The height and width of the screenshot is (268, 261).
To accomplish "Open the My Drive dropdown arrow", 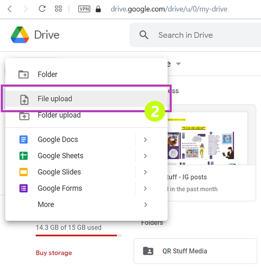I will point(178,64).
